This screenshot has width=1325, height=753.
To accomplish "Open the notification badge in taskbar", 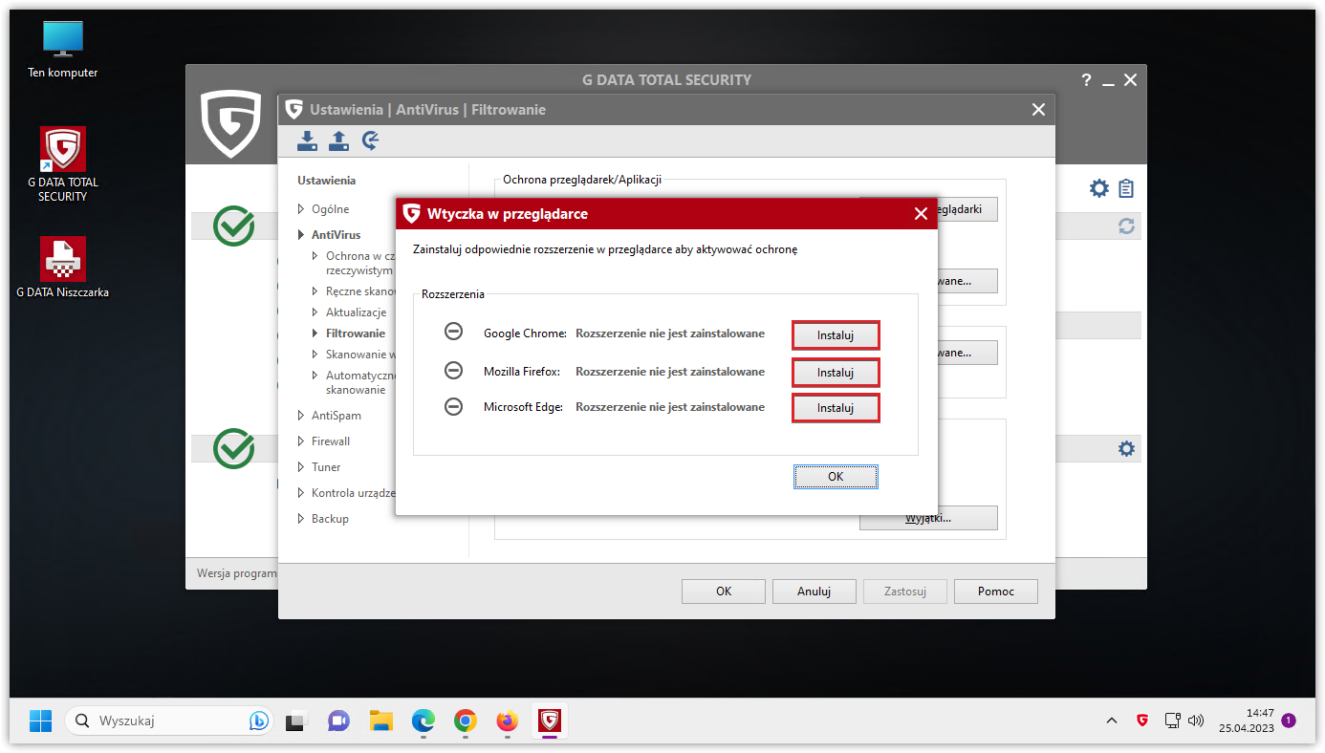I will (1289, 721).
